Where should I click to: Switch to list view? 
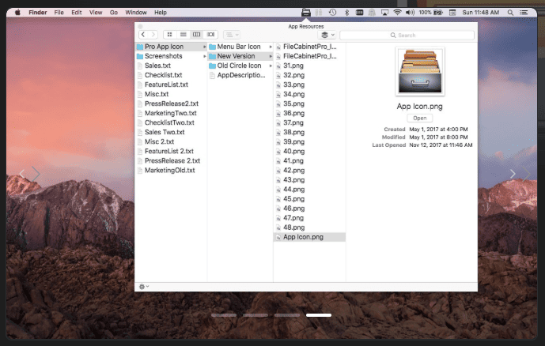tap(184, 35)
